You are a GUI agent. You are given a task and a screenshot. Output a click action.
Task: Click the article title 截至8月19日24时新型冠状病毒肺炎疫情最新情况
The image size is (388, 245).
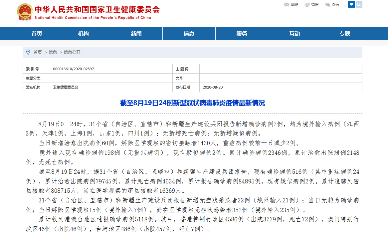tap(193, 103)
